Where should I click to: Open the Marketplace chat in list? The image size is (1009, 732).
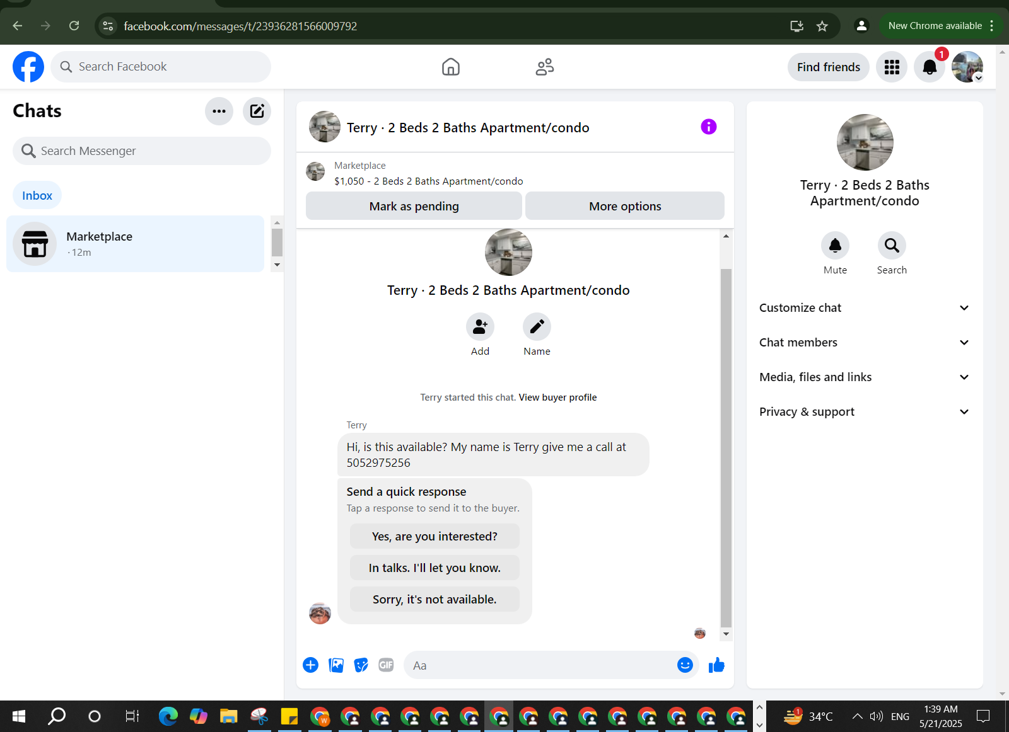point(136,244)
